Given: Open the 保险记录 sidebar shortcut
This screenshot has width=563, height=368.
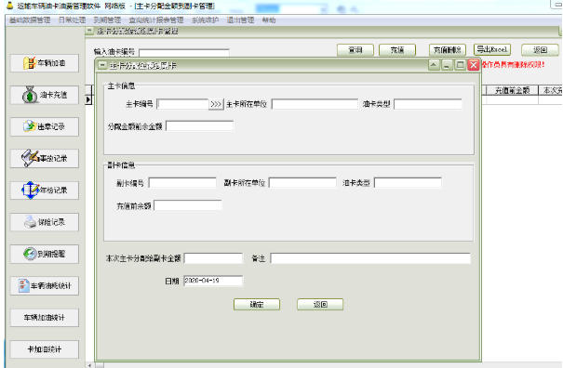Looking at the screenshot, I should pos(45,222).
